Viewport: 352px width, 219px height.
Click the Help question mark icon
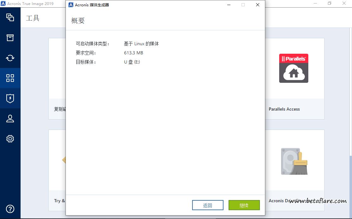(10, 209)
